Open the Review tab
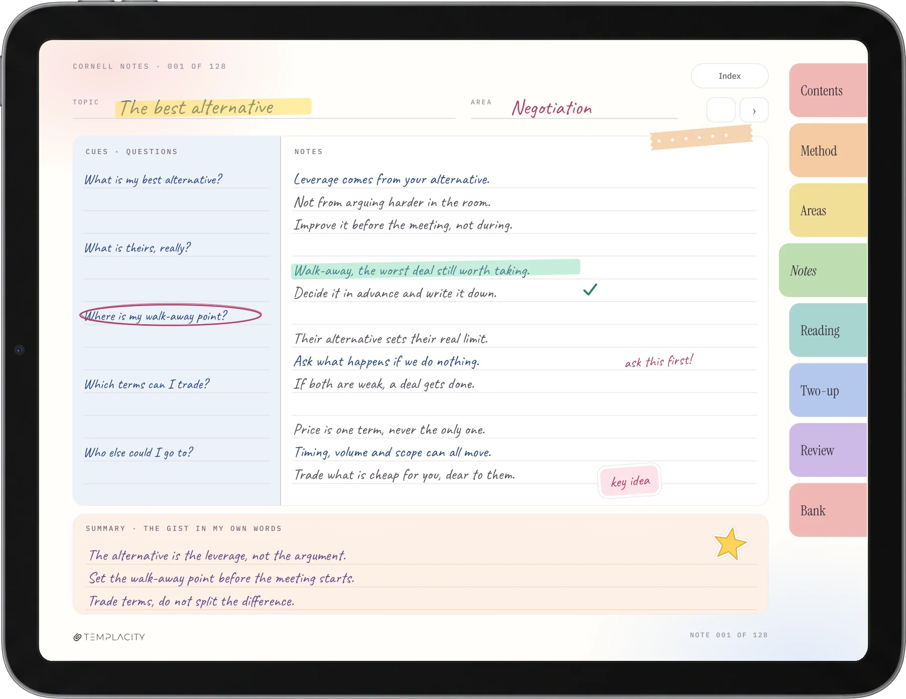The height and width of the screenshot is (699, 906). (828, 450)
